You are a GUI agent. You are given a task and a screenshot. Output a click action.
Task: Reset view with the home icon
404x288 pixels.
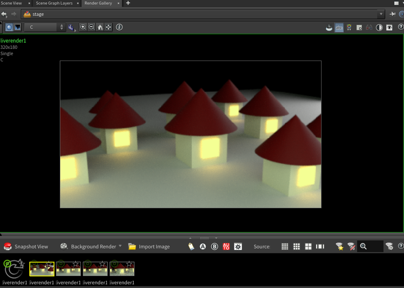point(100,27)
